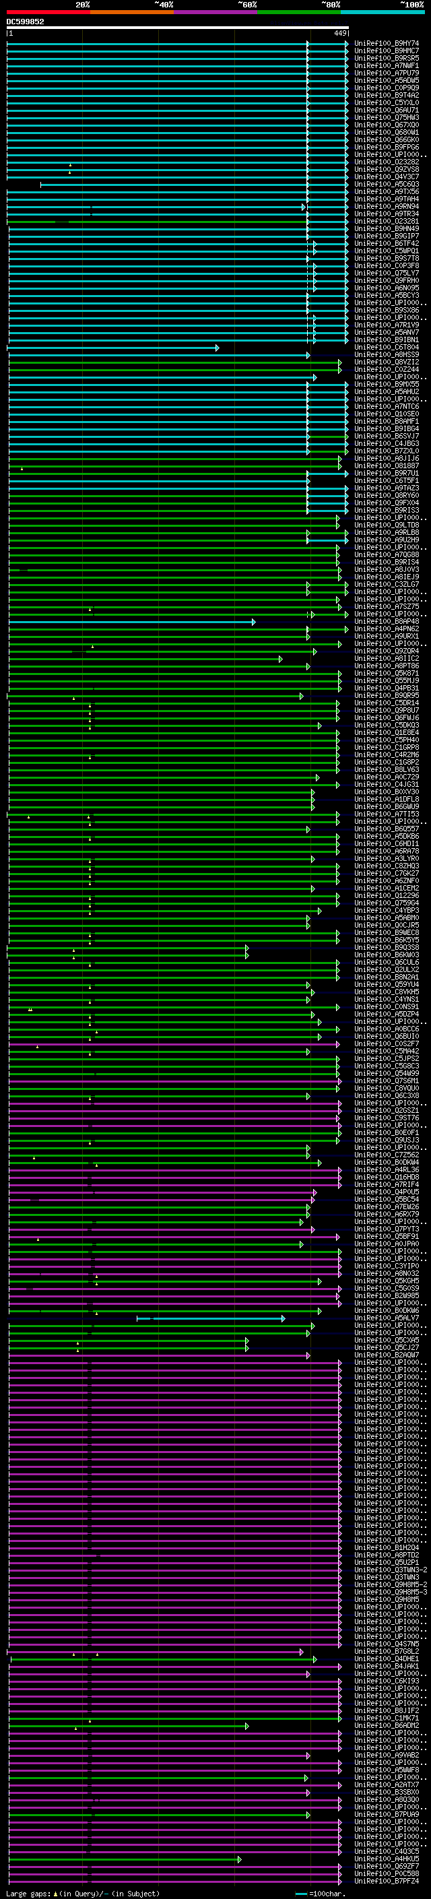Select the UniRef100_A5BCY3 label
Viewport: 431px width, 1899px height.
(x=387, y=296)
